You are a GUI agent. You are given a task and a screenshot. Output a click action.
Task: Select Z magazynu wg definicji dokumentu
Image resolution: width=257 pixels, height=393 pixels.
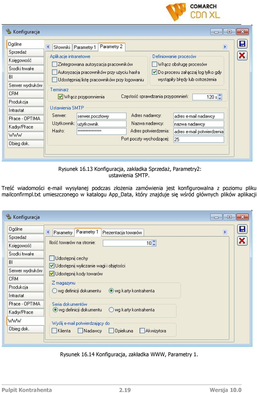(55, 291)
